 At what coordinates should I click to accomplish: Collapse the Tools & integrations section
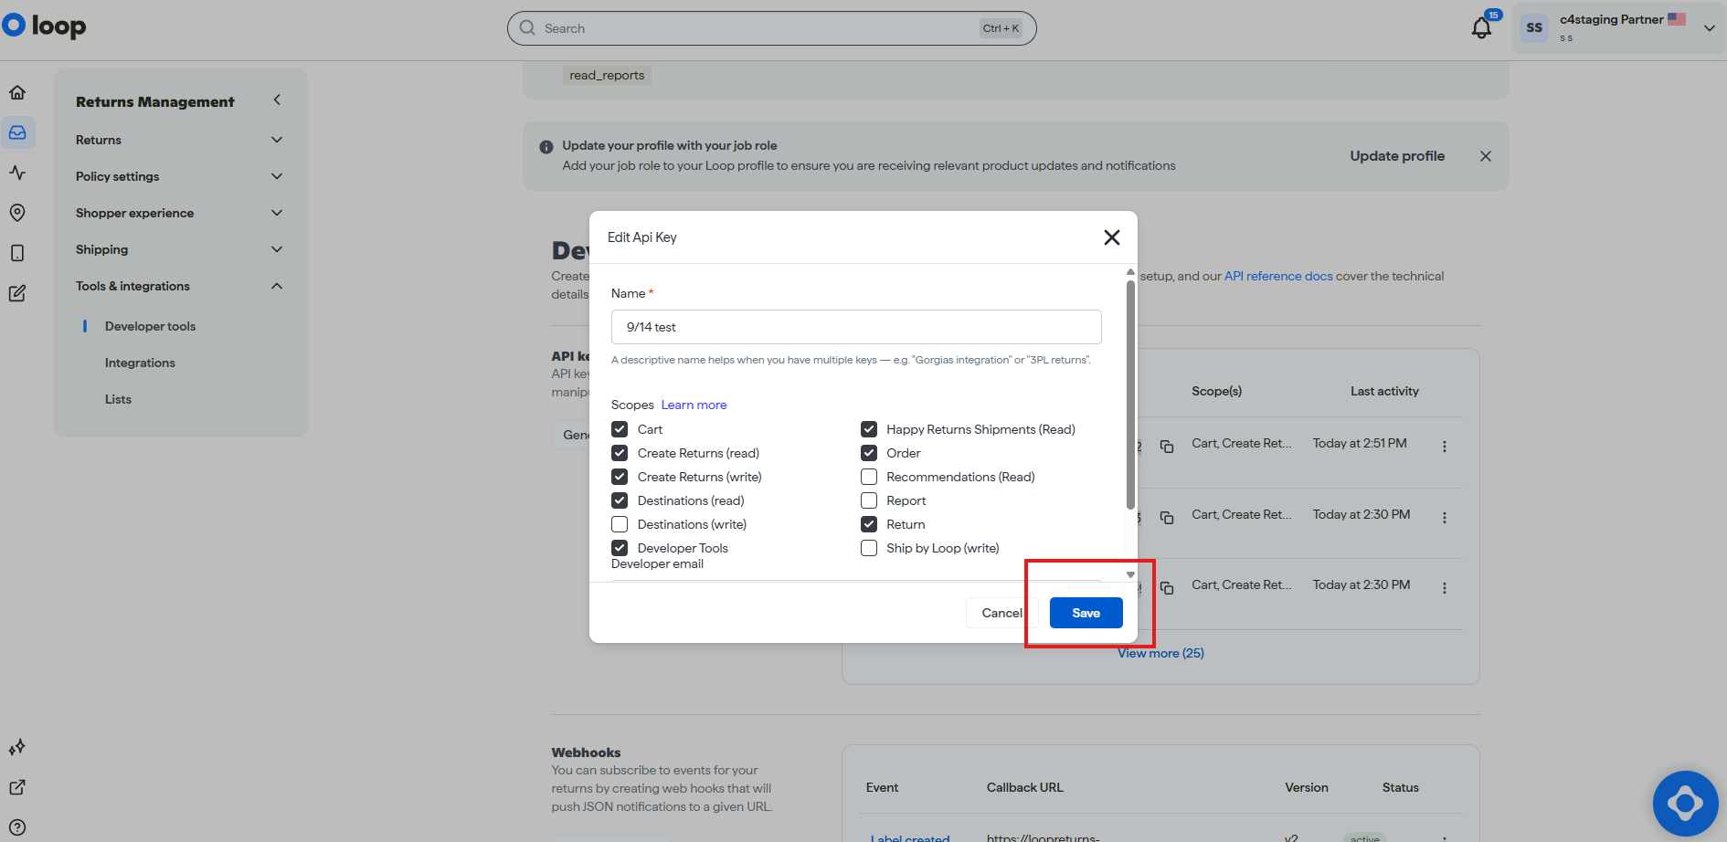tap(180, 286)
